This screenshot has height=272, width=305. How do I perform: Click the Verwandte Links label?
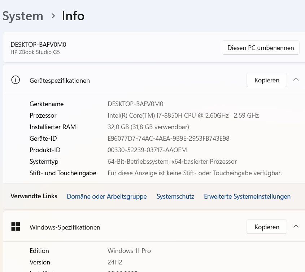coord(34,196)
